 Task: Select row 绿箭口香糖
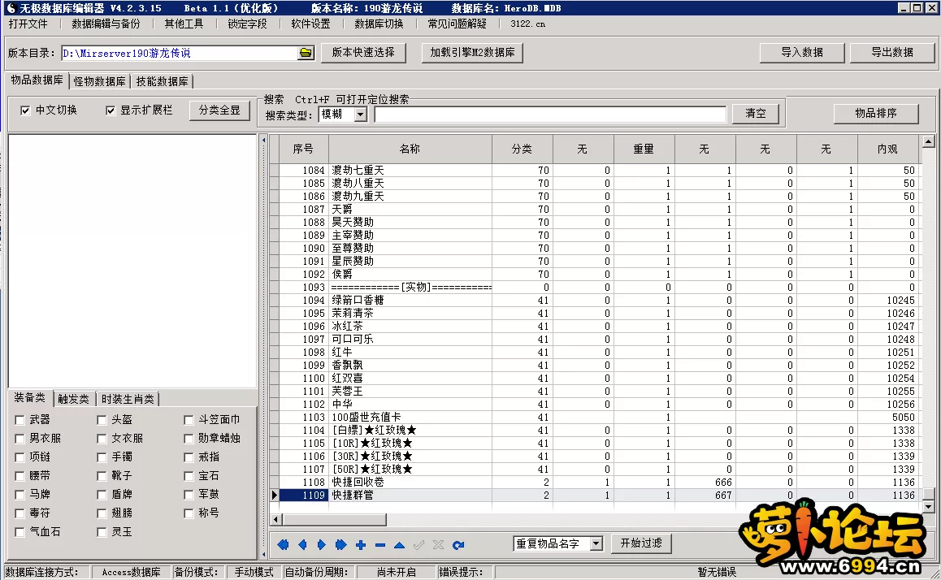(599, 301)
